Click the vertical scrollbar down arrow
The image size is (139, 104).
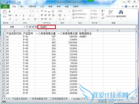137,96
